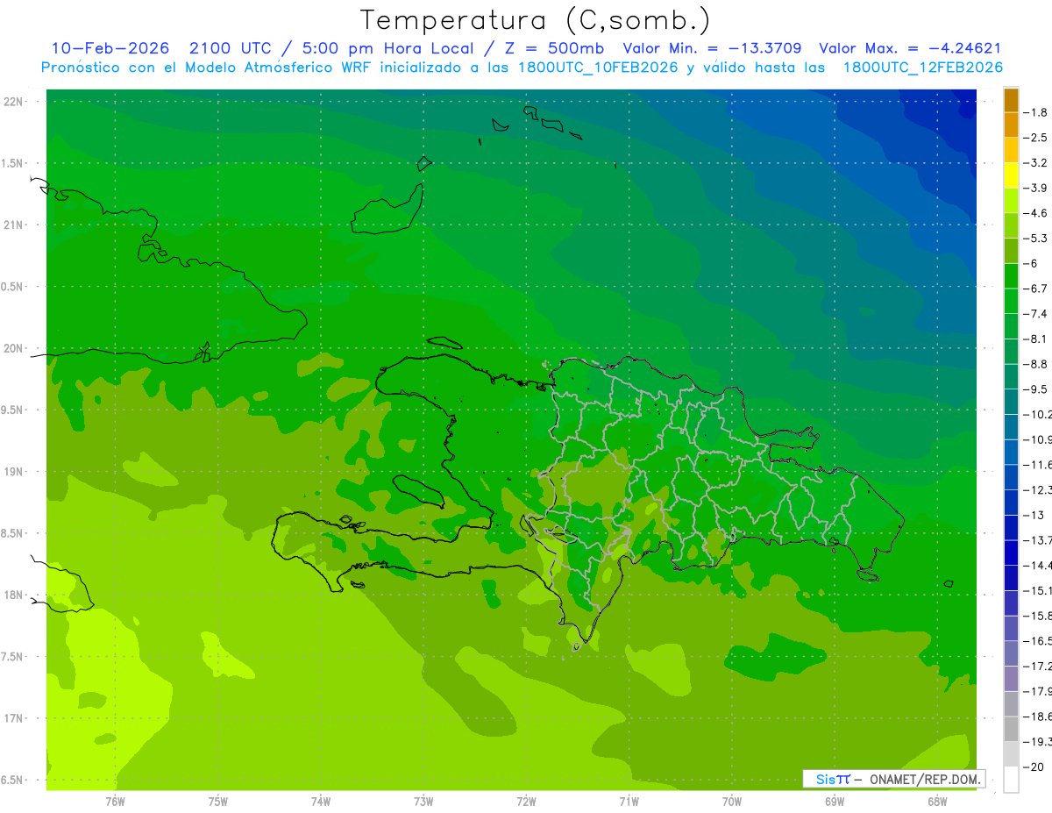Click the "-3.9" colorbar label
The image size is (1052, 813).
tap(1036, 188)
